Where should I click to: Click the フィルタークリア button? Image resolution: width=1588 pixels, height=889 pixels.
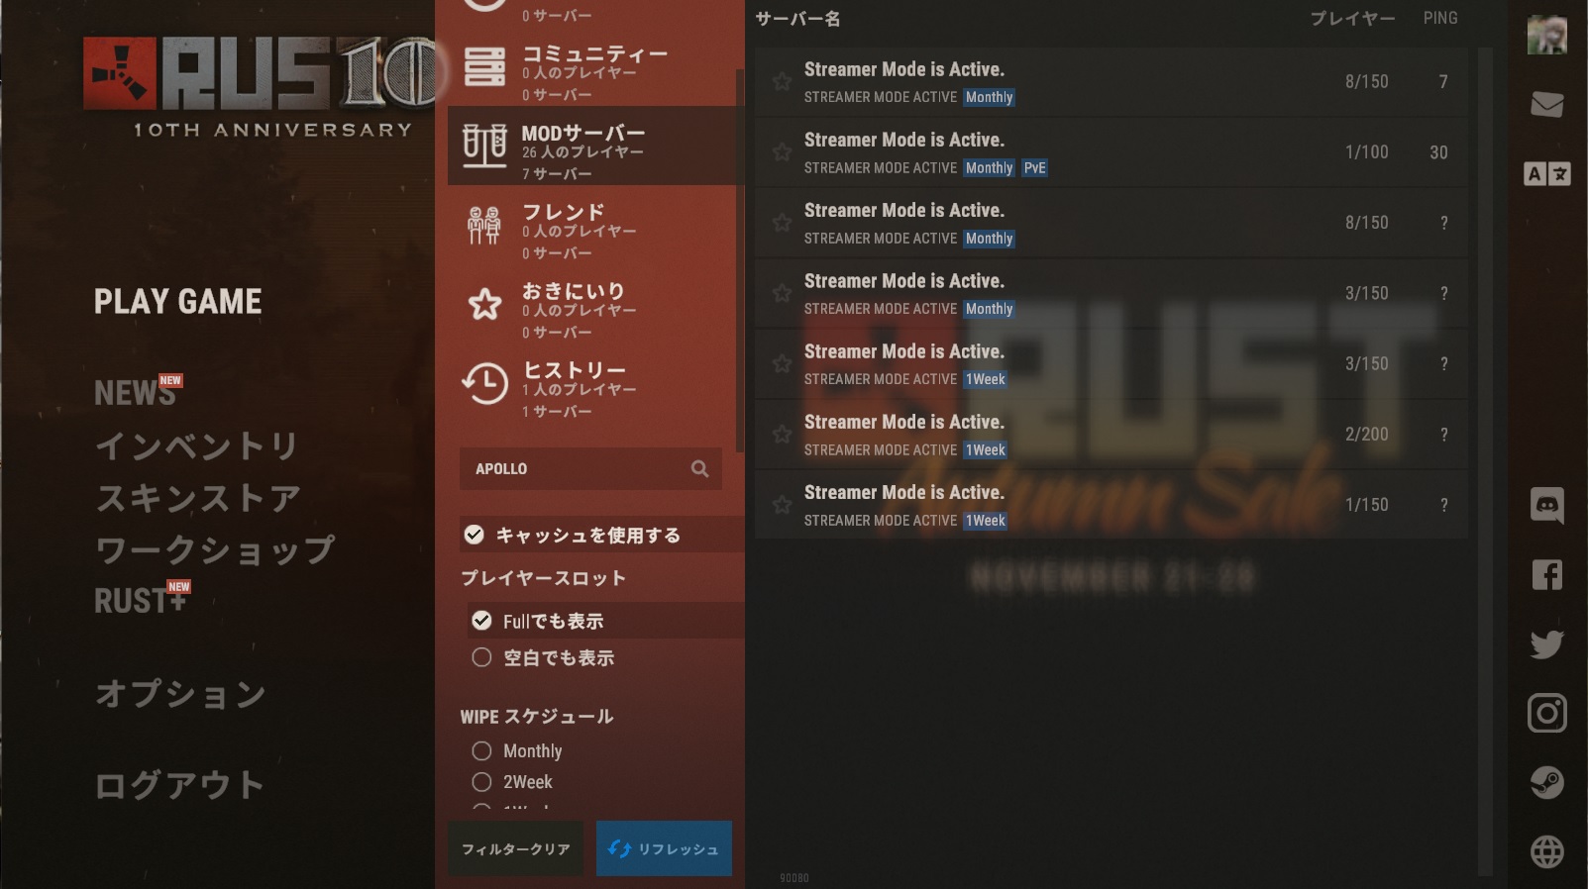515,848
